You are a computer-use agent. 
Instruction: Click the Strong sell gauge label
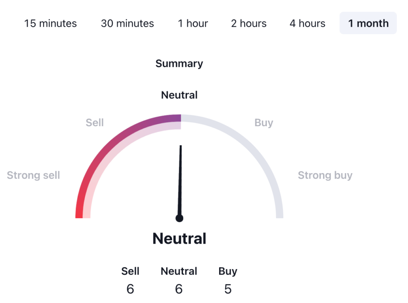point(33,175)
